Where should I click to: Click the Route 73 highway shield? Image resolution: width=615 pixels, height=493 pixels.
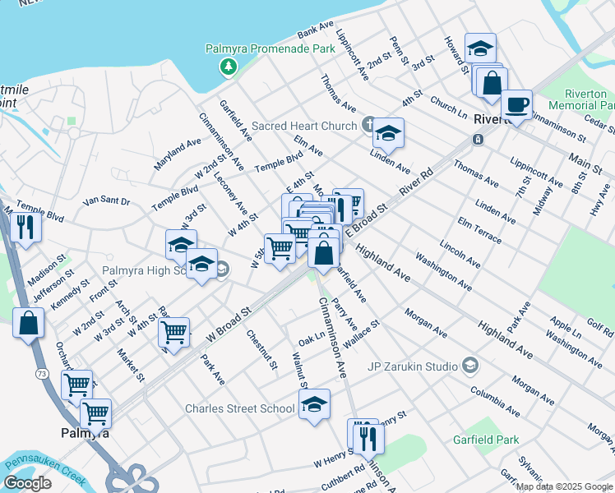[x=42, y=374]
